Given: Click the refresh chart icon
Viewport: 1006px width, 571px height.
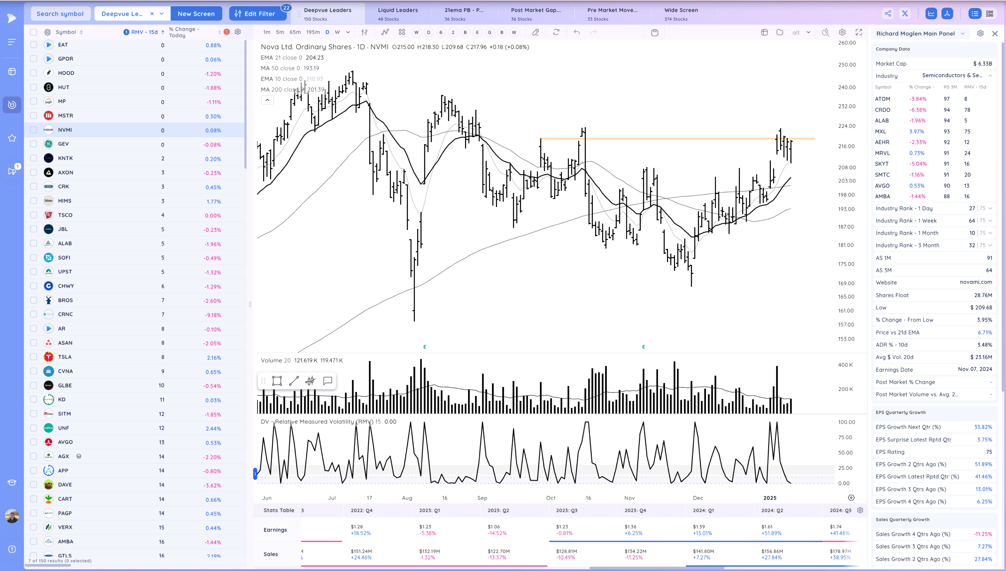Looking at the screenshot, I should point(556,32).
